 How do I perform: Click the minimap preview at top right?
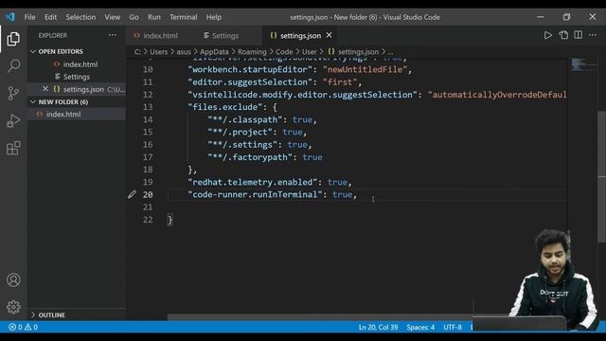click(583, 64)
